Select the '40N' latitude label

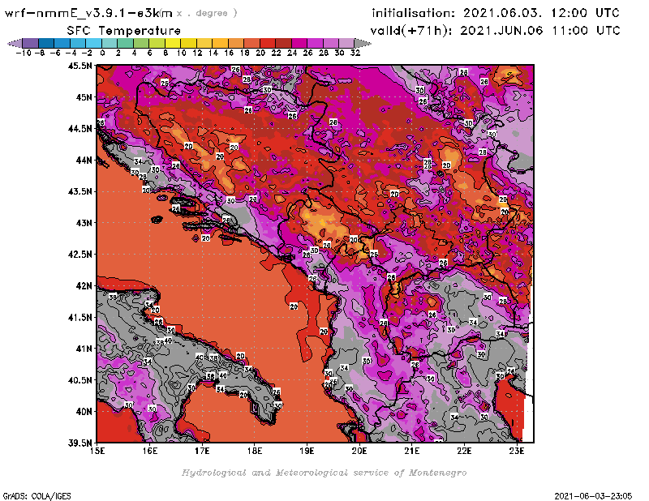click(x=84, y=412)
